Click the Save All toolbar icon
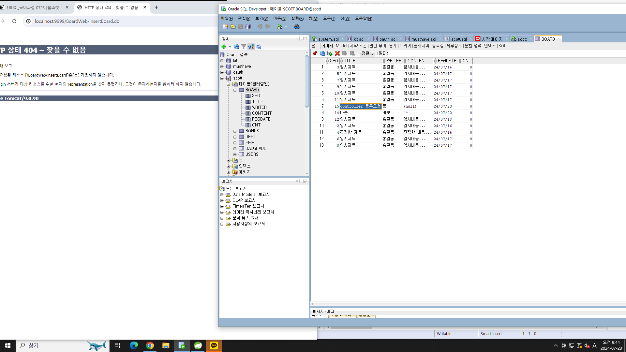 (x=248, y=27)
